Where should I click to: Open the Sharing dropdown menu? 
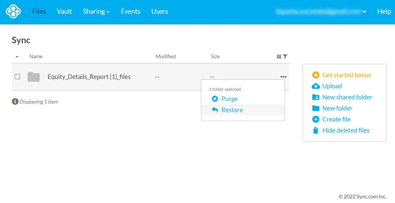coord(96,12)
